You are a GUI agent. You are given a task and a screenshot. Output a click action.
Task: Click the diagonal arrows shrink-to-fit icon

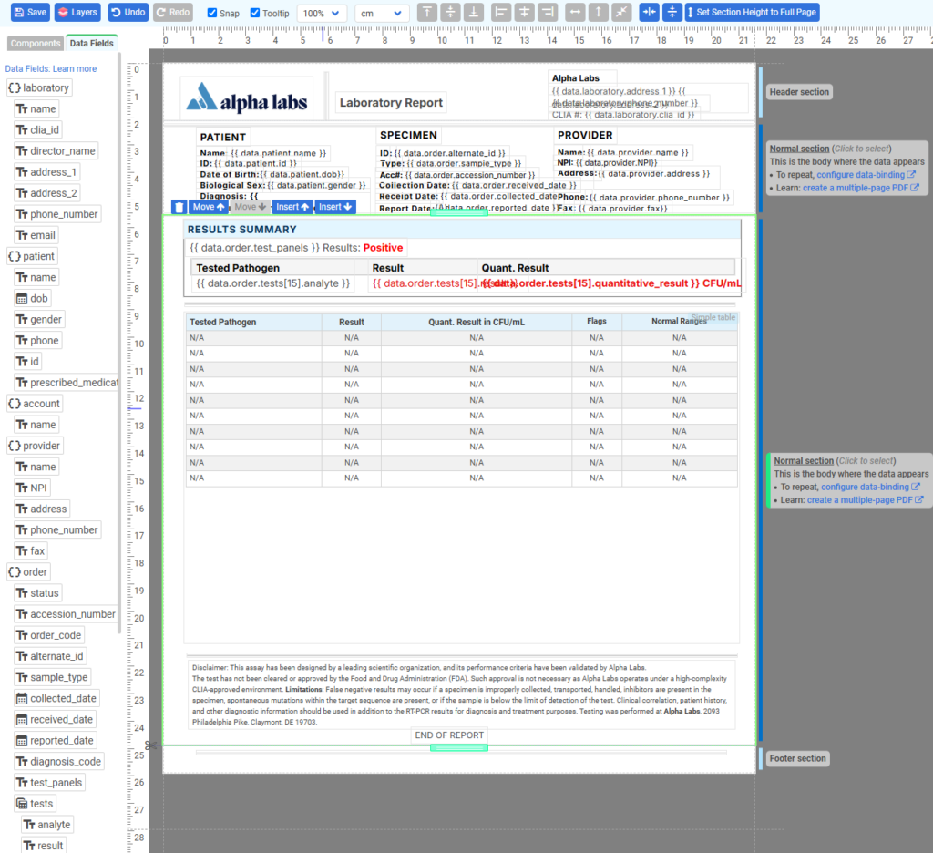(x=621, y=12)
